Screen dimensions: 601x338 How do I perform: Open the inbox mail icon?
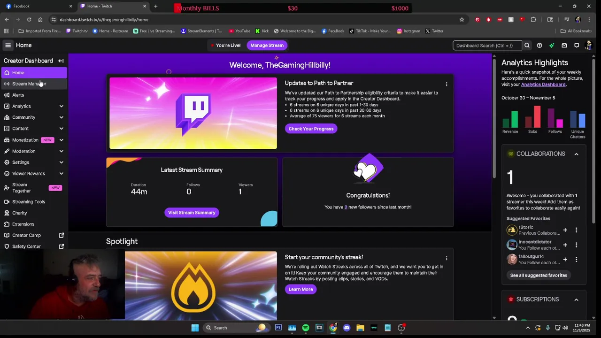[x=564, y=45]
